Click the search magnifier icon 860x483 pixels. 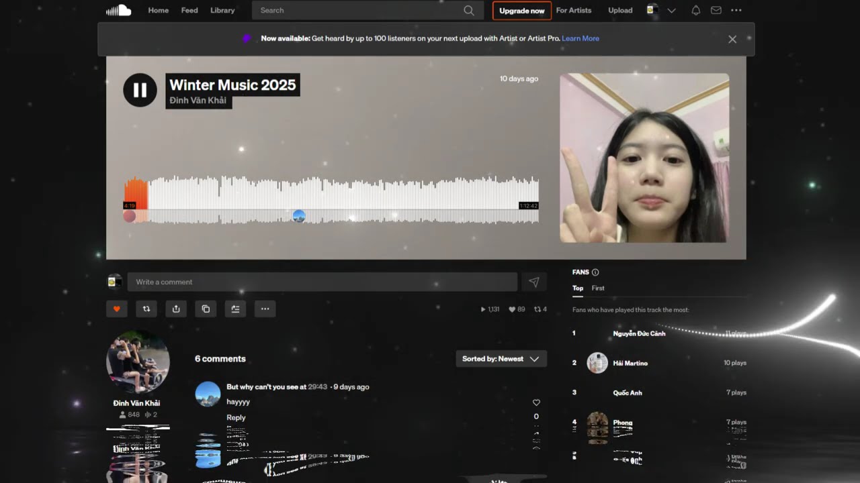pos(469,11)
